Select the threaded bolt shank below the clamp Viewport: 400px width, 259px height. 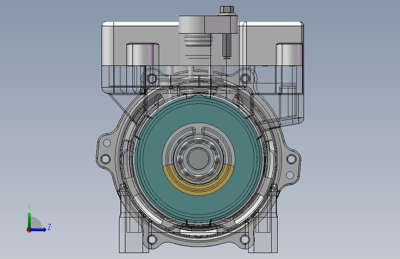pos(227,46)
